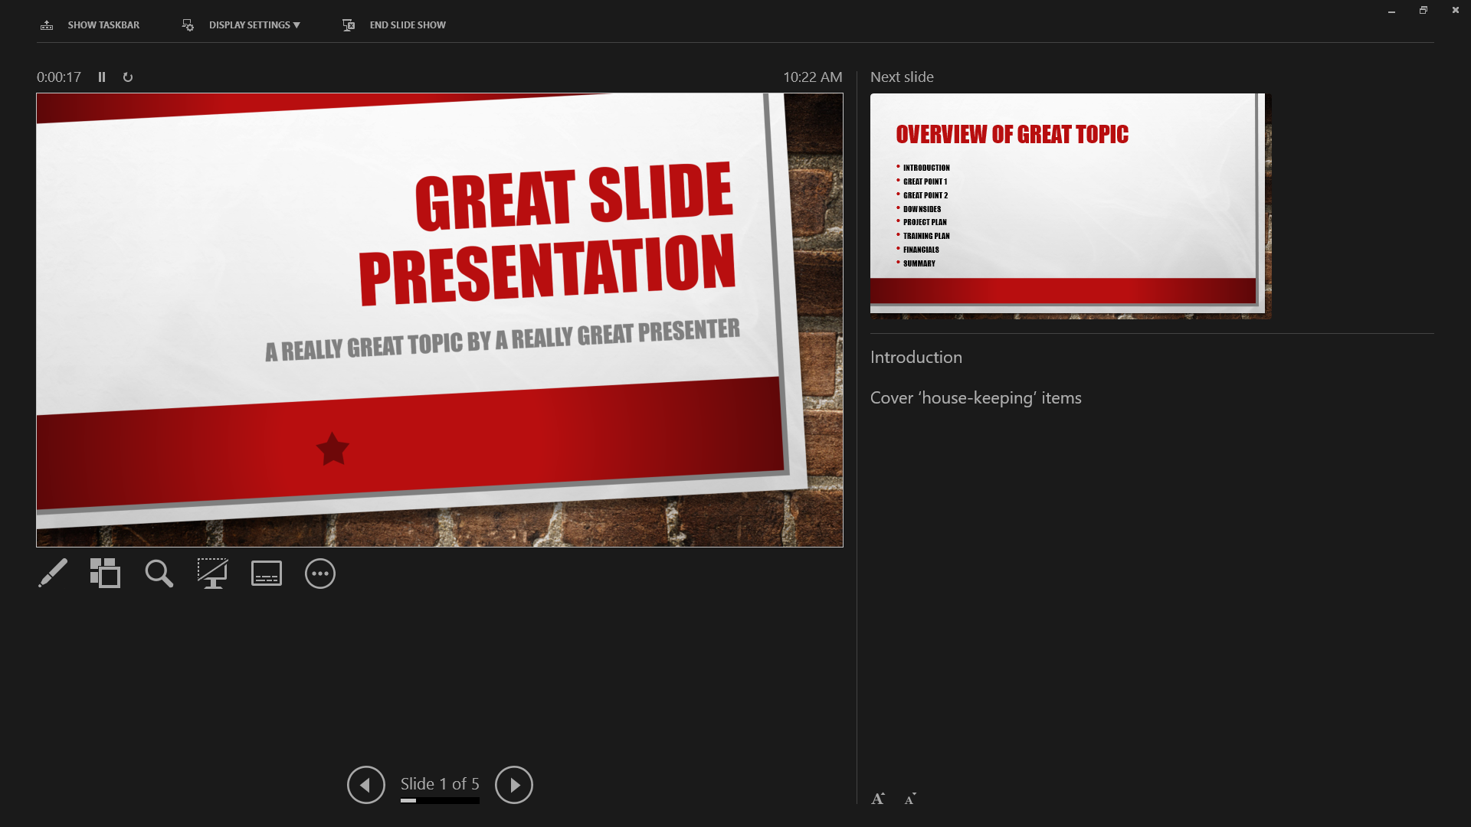The image size is (1471, 827).
Task: Pause the presentation timer
Action: (x=102, y=77)
